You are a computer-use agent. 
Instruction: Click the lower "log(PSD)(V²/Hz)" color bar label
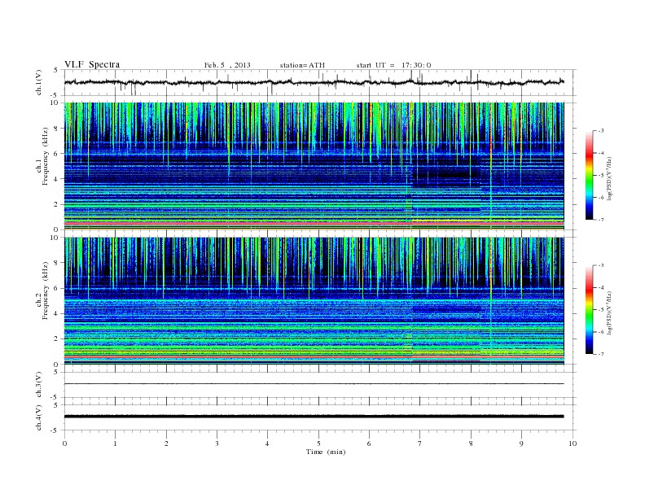point(609,313)
